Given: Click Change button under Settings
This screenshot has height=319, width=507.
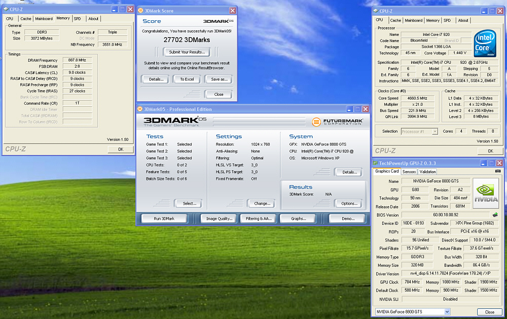Looking at the screenshot, I should click(x=262, y=204).
